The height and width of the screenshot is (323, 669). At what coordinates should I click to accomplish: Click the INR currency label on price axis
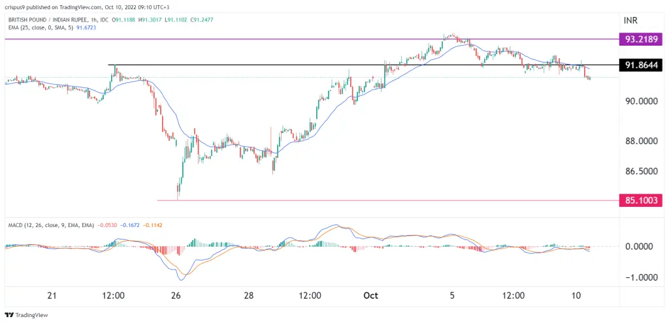[632, 20]
